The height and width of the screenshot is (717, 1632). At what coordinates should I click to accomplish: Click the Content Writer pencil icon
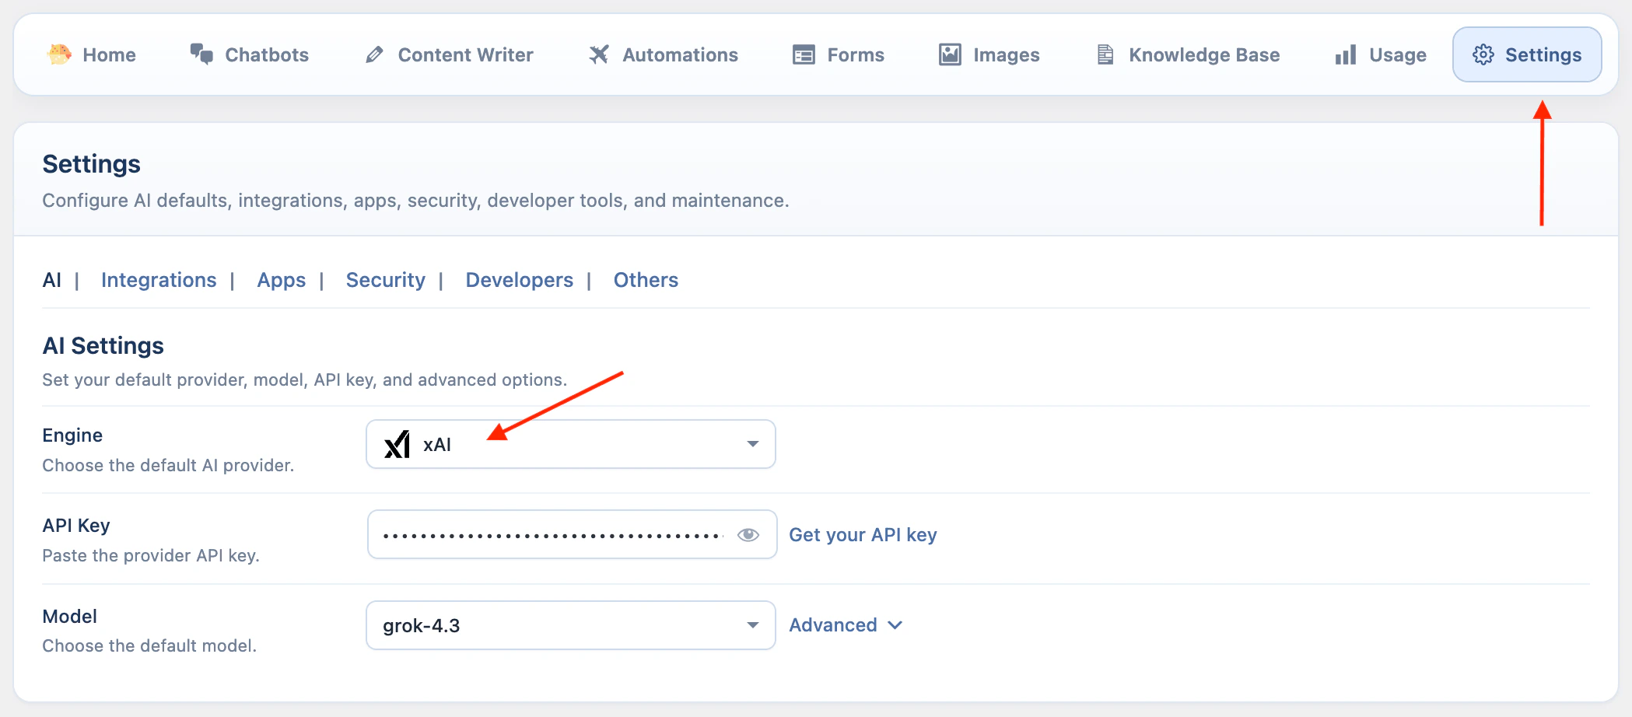coord(374,54)
